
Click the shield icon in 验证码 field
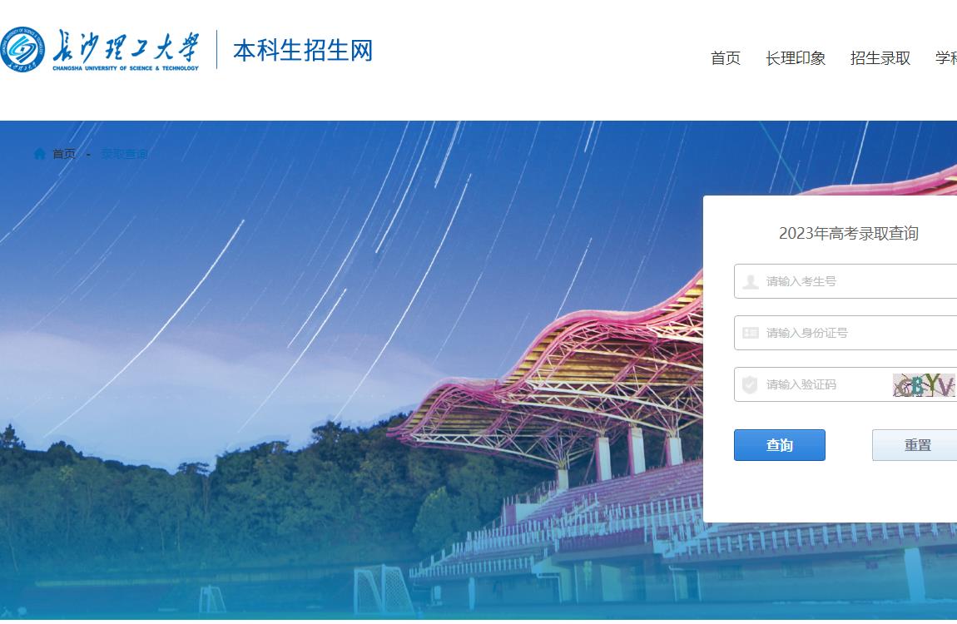point(750,384)
